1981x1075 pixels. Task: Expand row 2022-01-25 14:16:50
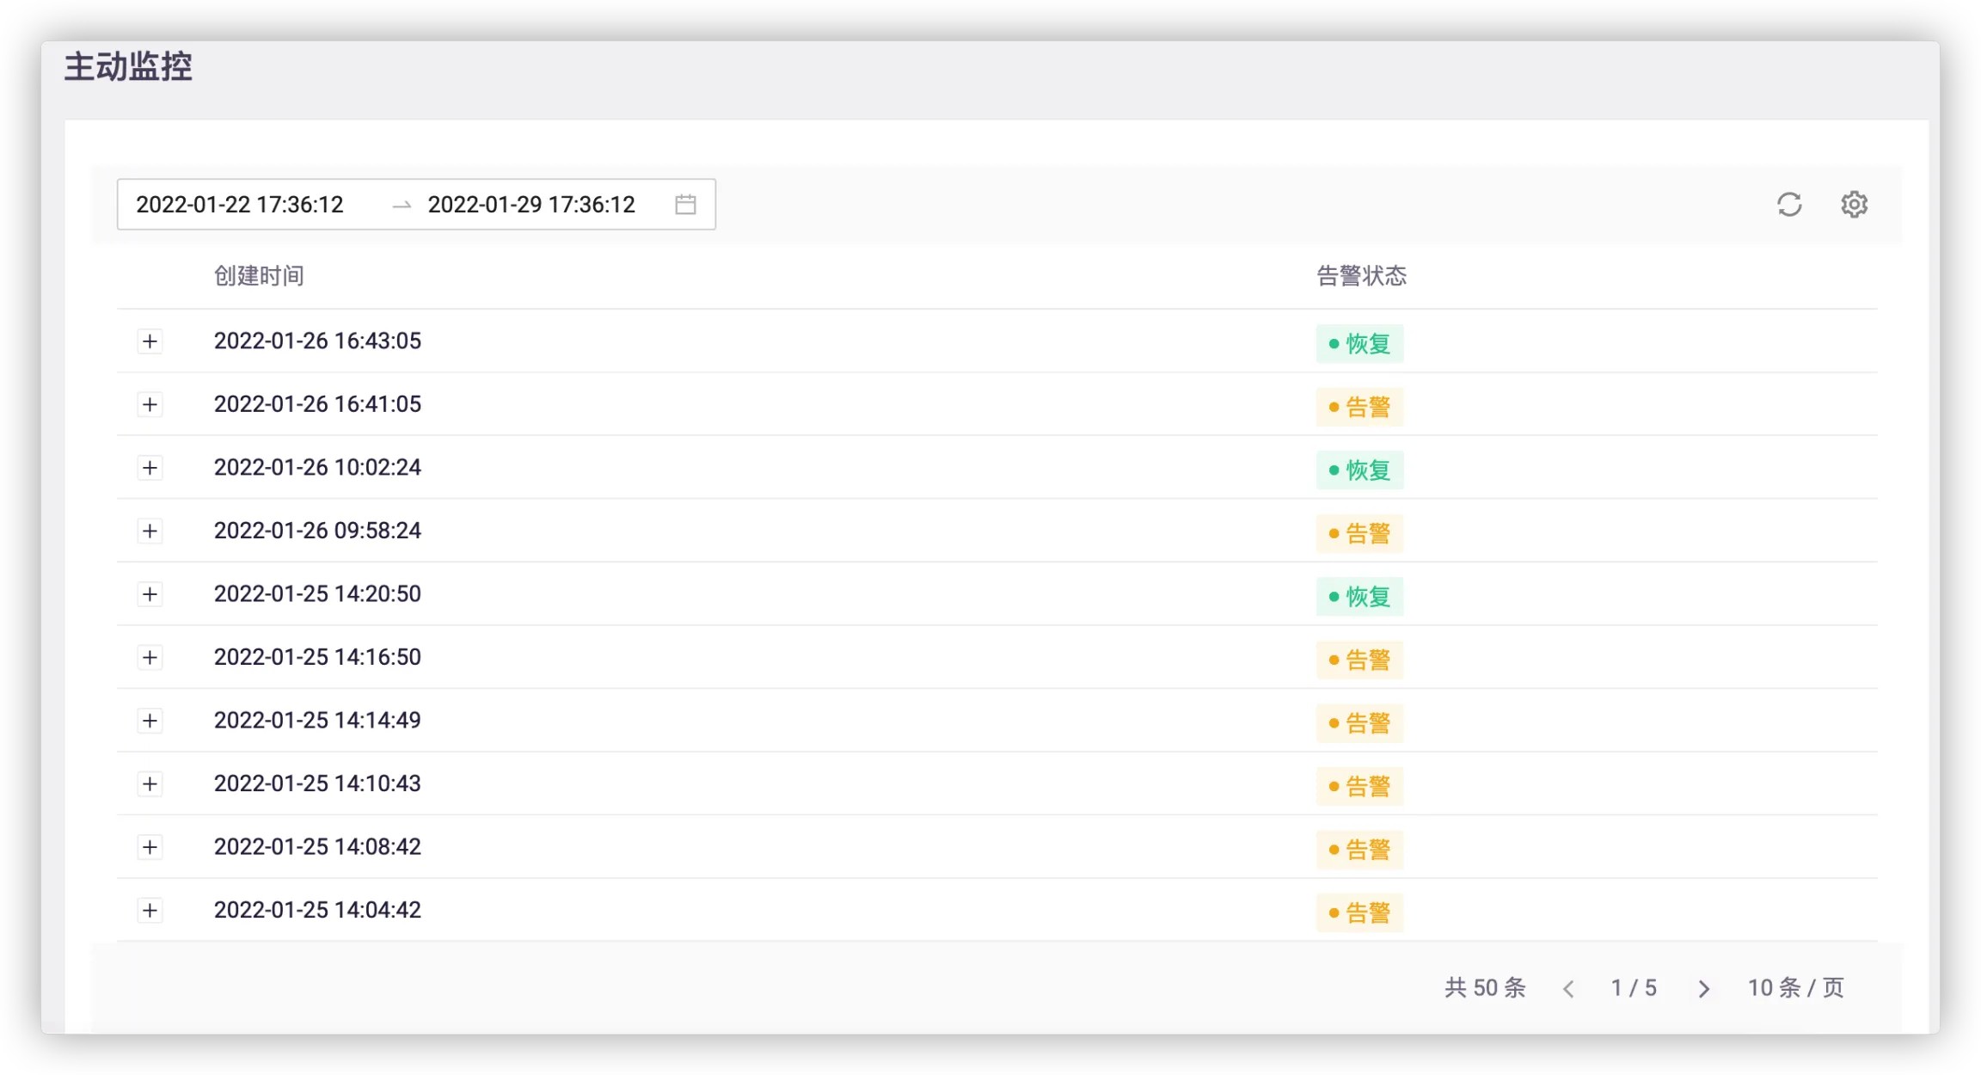(150, 657)
